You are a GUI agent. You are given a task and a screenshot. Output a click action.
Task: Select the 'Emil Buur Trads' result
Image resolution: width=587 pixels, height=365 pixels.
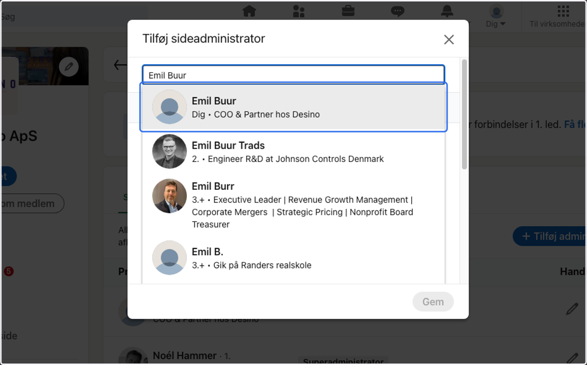pyautogui.click(x=293, y=152)
